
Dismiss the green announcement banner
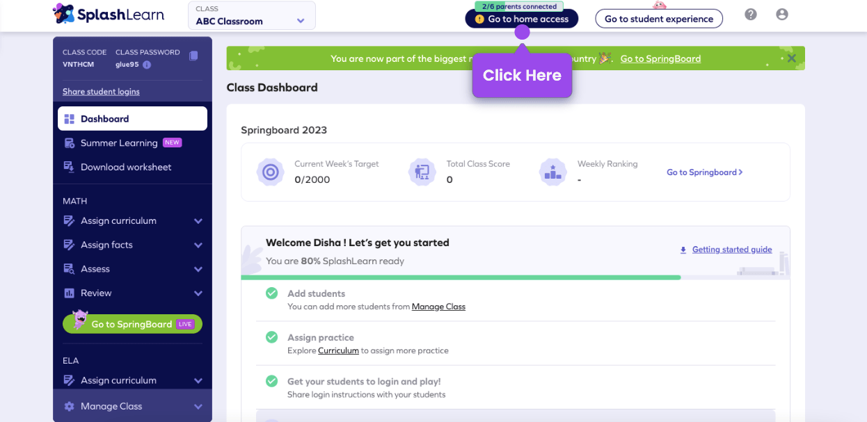click(x=791, y=58)
